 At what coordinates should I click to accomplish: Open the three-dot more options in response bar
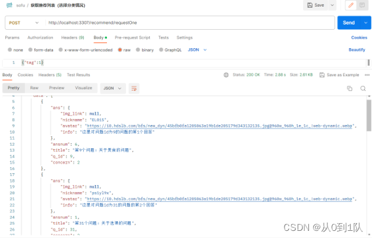tap(367, 75)
